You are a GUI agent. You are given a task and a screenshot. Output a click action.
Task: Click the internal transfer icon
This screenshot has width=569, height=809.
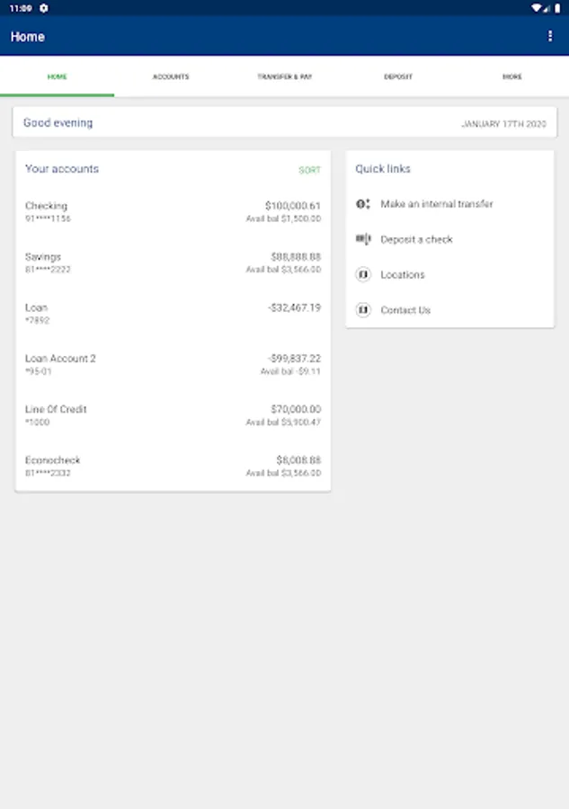(363, 204)
